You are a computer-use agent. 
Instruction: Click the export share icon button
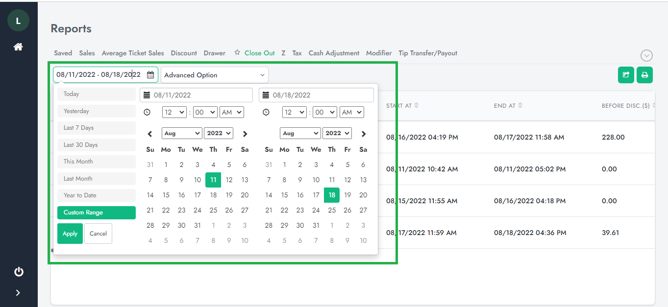(626, 75)
